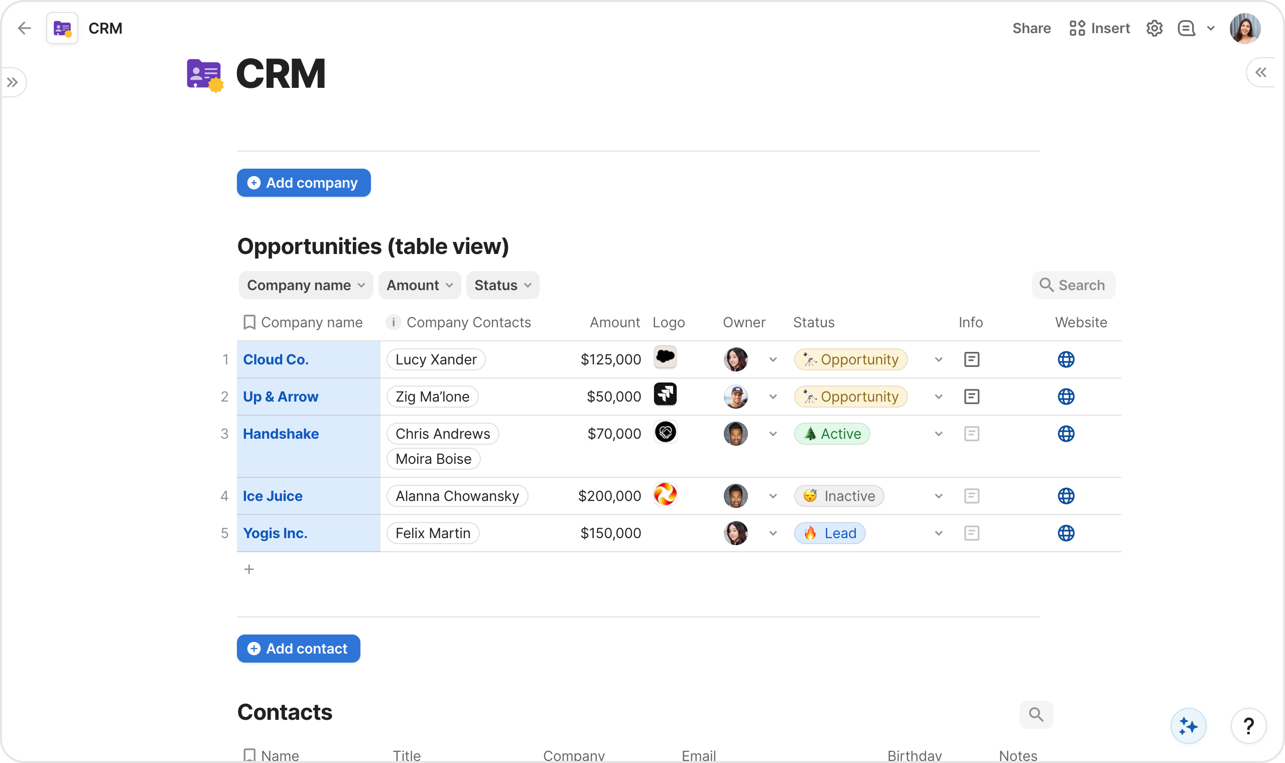Open the Company name filter dropdown

point(305,285)
